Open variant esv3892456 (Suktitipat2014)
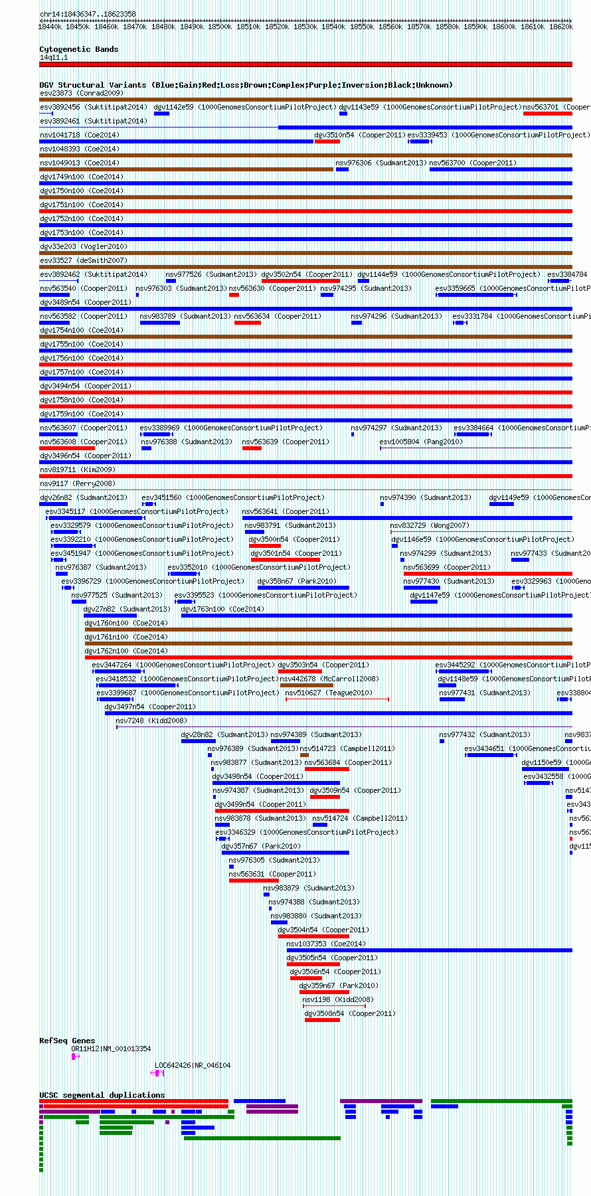This screenshot has width=591, height=1196. point(94,107)
